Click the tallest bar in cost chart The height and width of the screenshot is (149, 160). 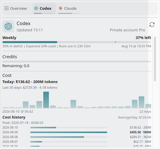(46, 100)
